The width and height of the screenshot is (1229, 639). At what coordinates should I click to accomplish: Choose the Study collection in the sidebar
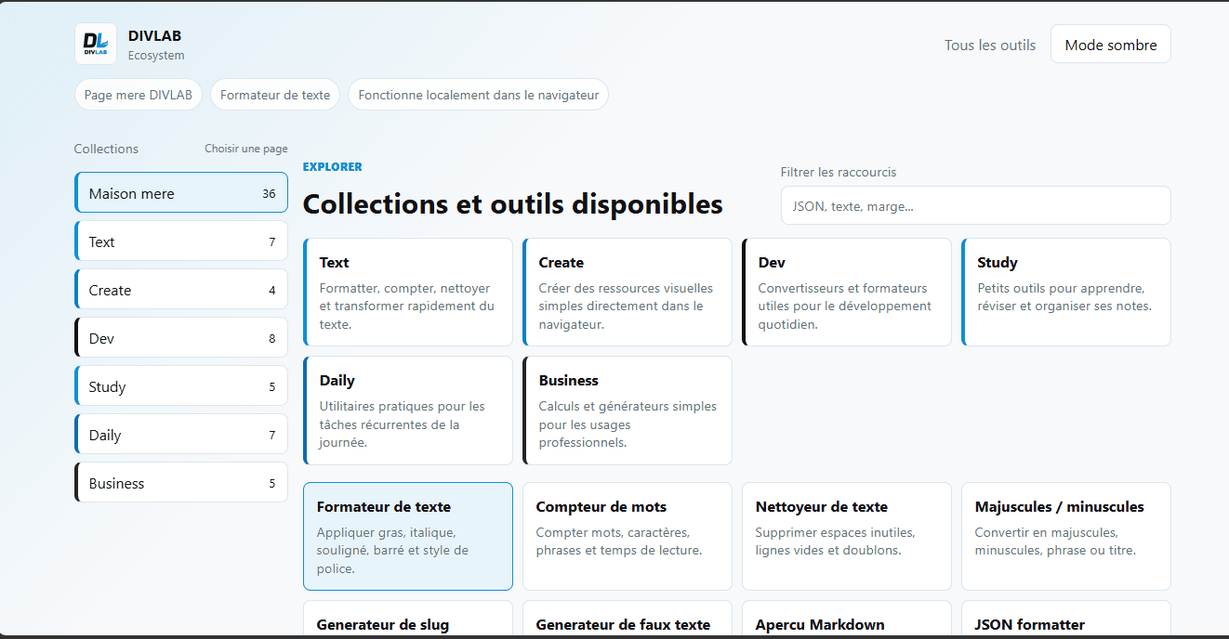click(181, 386)
